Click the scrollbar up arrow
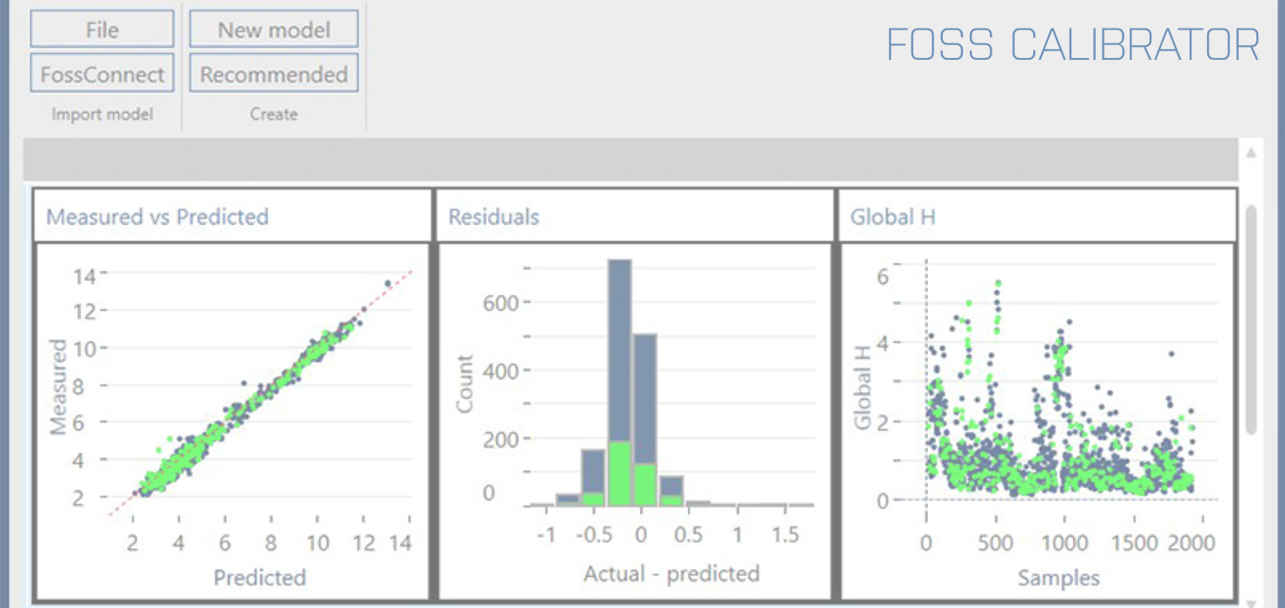This screenshot has height=608, width=1285. (x=1251, y=153)
